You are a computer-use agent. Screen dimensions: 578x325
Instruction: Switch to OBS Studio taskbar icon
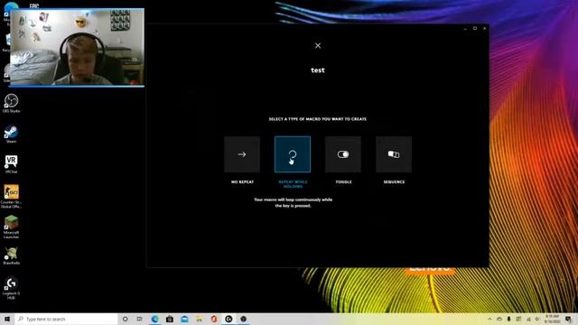pyautogui.click(x=243, y=319)
